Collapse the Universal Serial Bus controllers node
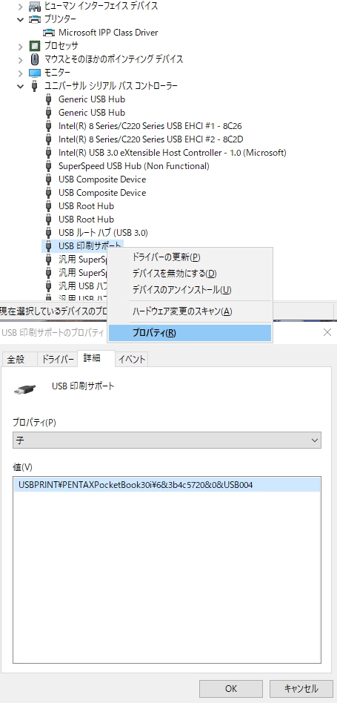The width and height of the screenshot is (337, 703). coord(21,86)
